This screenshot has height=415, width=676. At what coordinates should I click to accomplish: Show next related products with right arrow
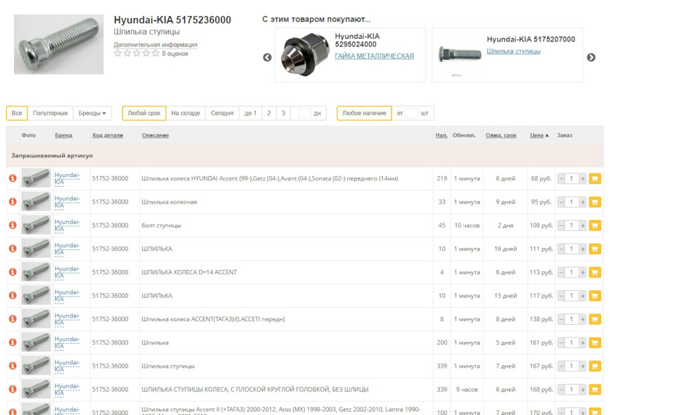click(591, 57)
